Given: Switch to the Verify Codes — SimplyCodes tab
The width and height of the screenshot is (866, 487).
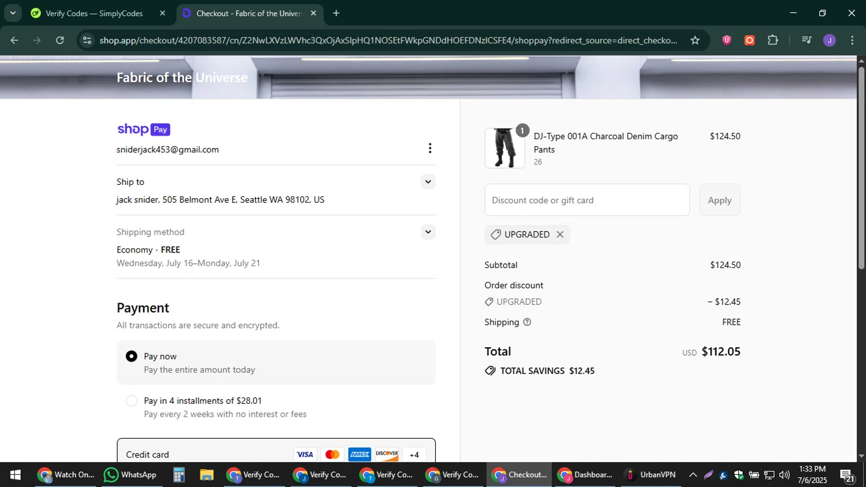Looking at the screenshot, I should coord(93,13).
